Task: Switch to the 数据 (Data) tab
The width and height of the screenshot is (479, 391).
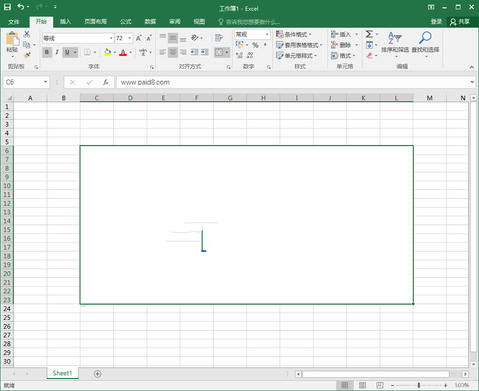Action: [150, 22]
